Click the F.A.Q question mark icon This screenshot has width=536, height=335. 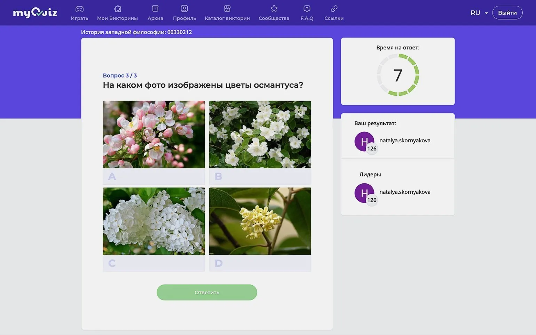click(307, 9)
